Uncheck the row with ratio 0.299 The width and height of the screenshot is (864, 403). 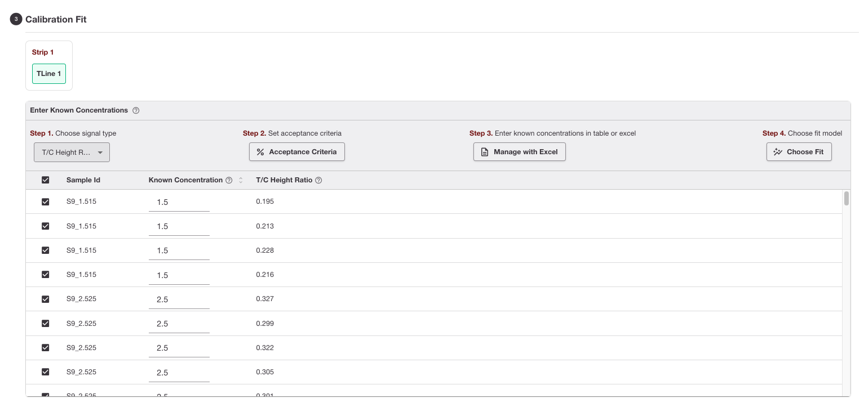pos(46,324)
